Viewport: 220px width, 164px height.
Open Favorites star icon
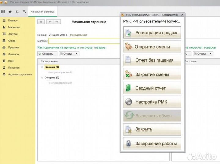pos(10,12)
